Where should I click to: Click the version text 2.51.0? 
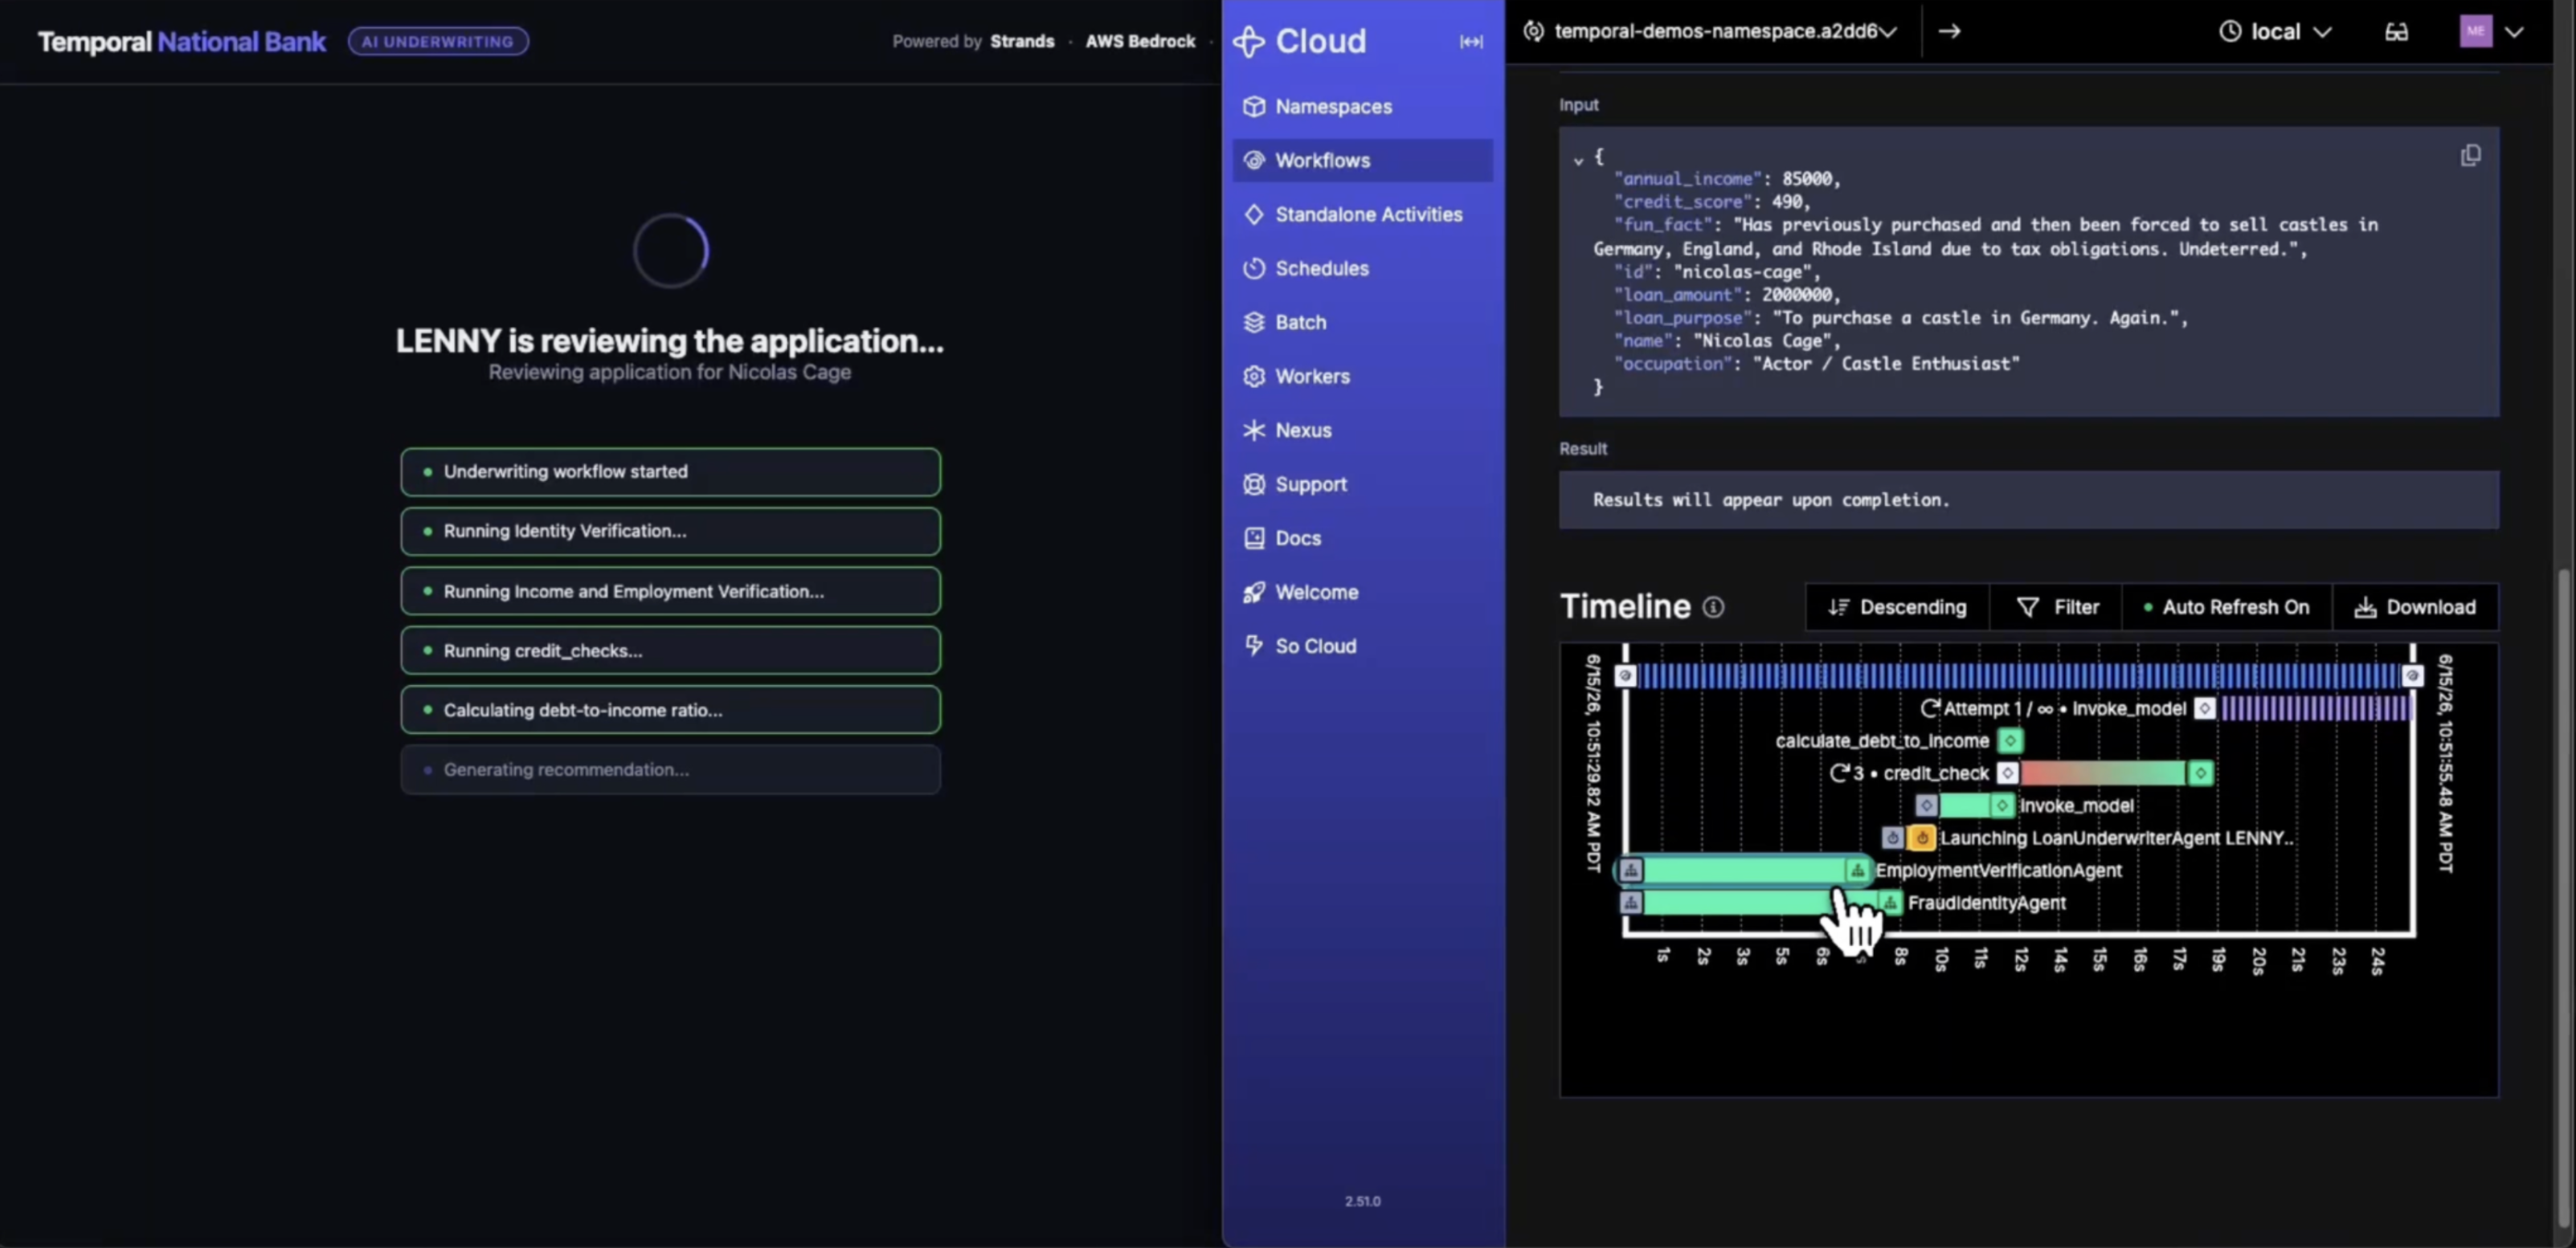(x=1362, y=1201)
